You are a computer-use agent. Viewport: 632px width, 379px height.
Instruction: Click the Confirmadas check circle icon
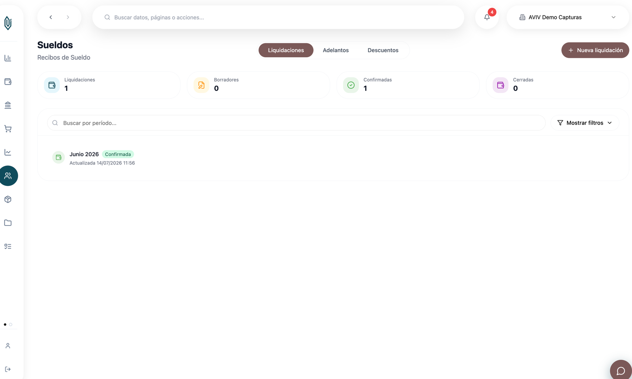point(351,85)
